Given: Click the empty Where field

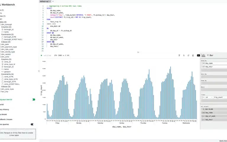Looking at the screenshot, I should point(214,90).
